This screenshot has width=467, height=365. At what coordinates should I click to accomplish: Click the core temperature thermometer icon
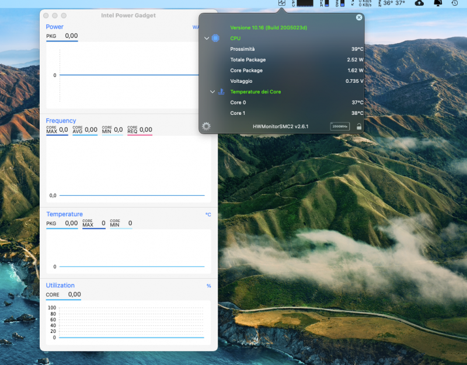pyautogui.click(x=221, y=92)
